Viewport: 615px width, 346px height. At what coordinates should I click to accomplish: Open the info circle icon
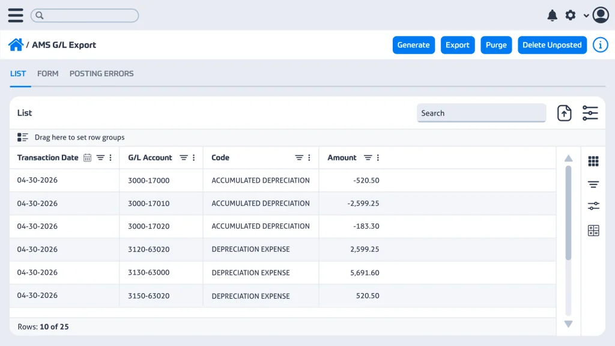coord(600,44)
